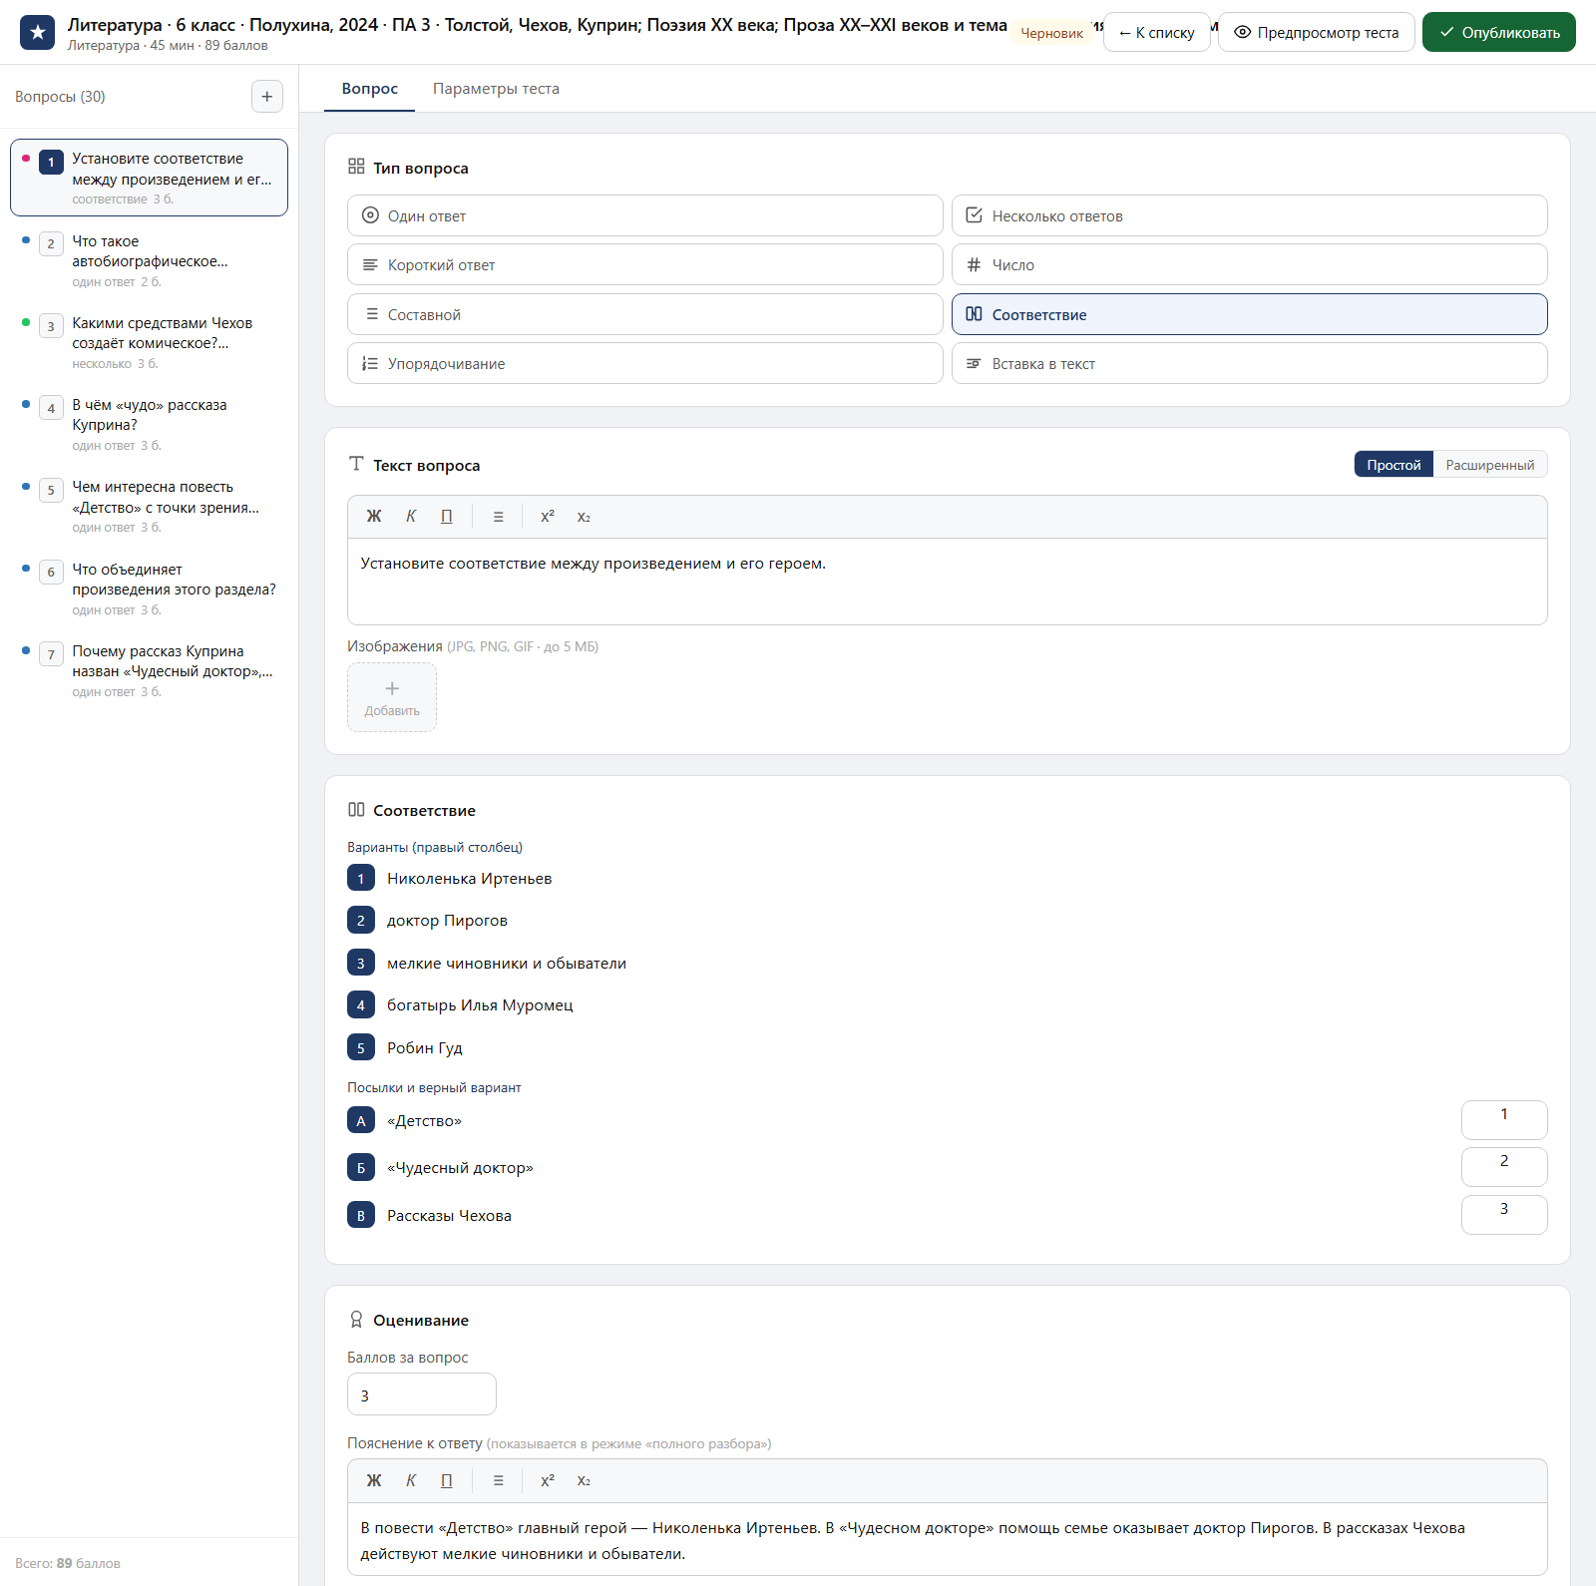Select the «Один ответ» question type
The width and height of the screenshot is (1596, 1586).
[x=645, y=215]
